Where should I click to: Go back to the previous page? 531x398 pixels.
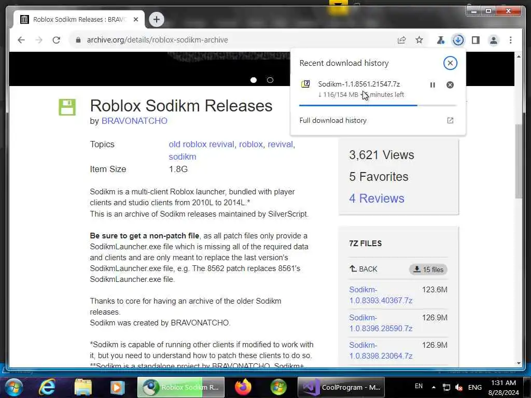click(x=21, y=40)
